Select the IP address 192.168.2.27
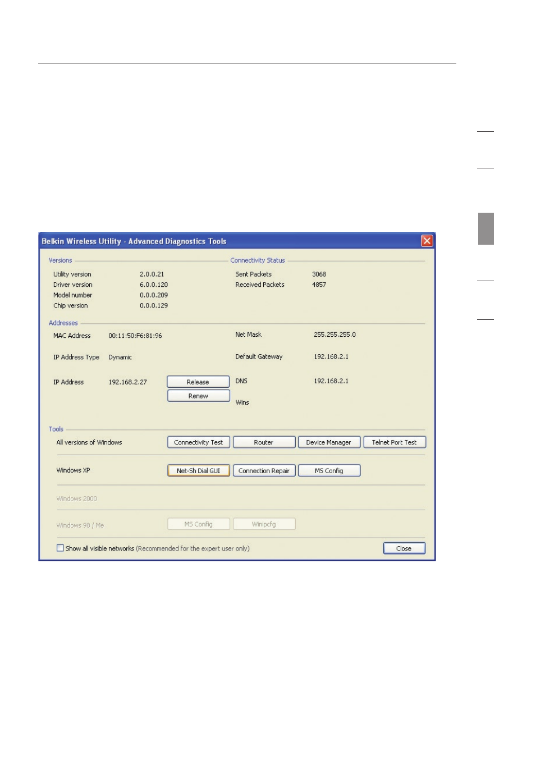 click(127, 382)
